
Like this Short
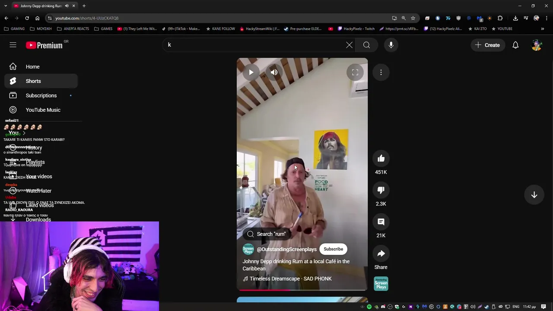click(x=381, y=159)
